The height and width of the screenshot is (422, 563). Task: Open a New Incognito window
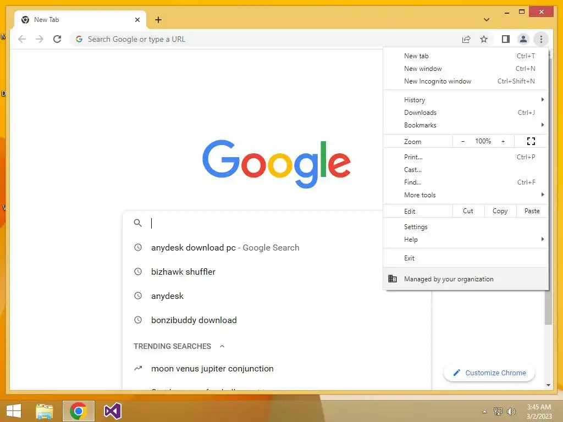[466, 81]
